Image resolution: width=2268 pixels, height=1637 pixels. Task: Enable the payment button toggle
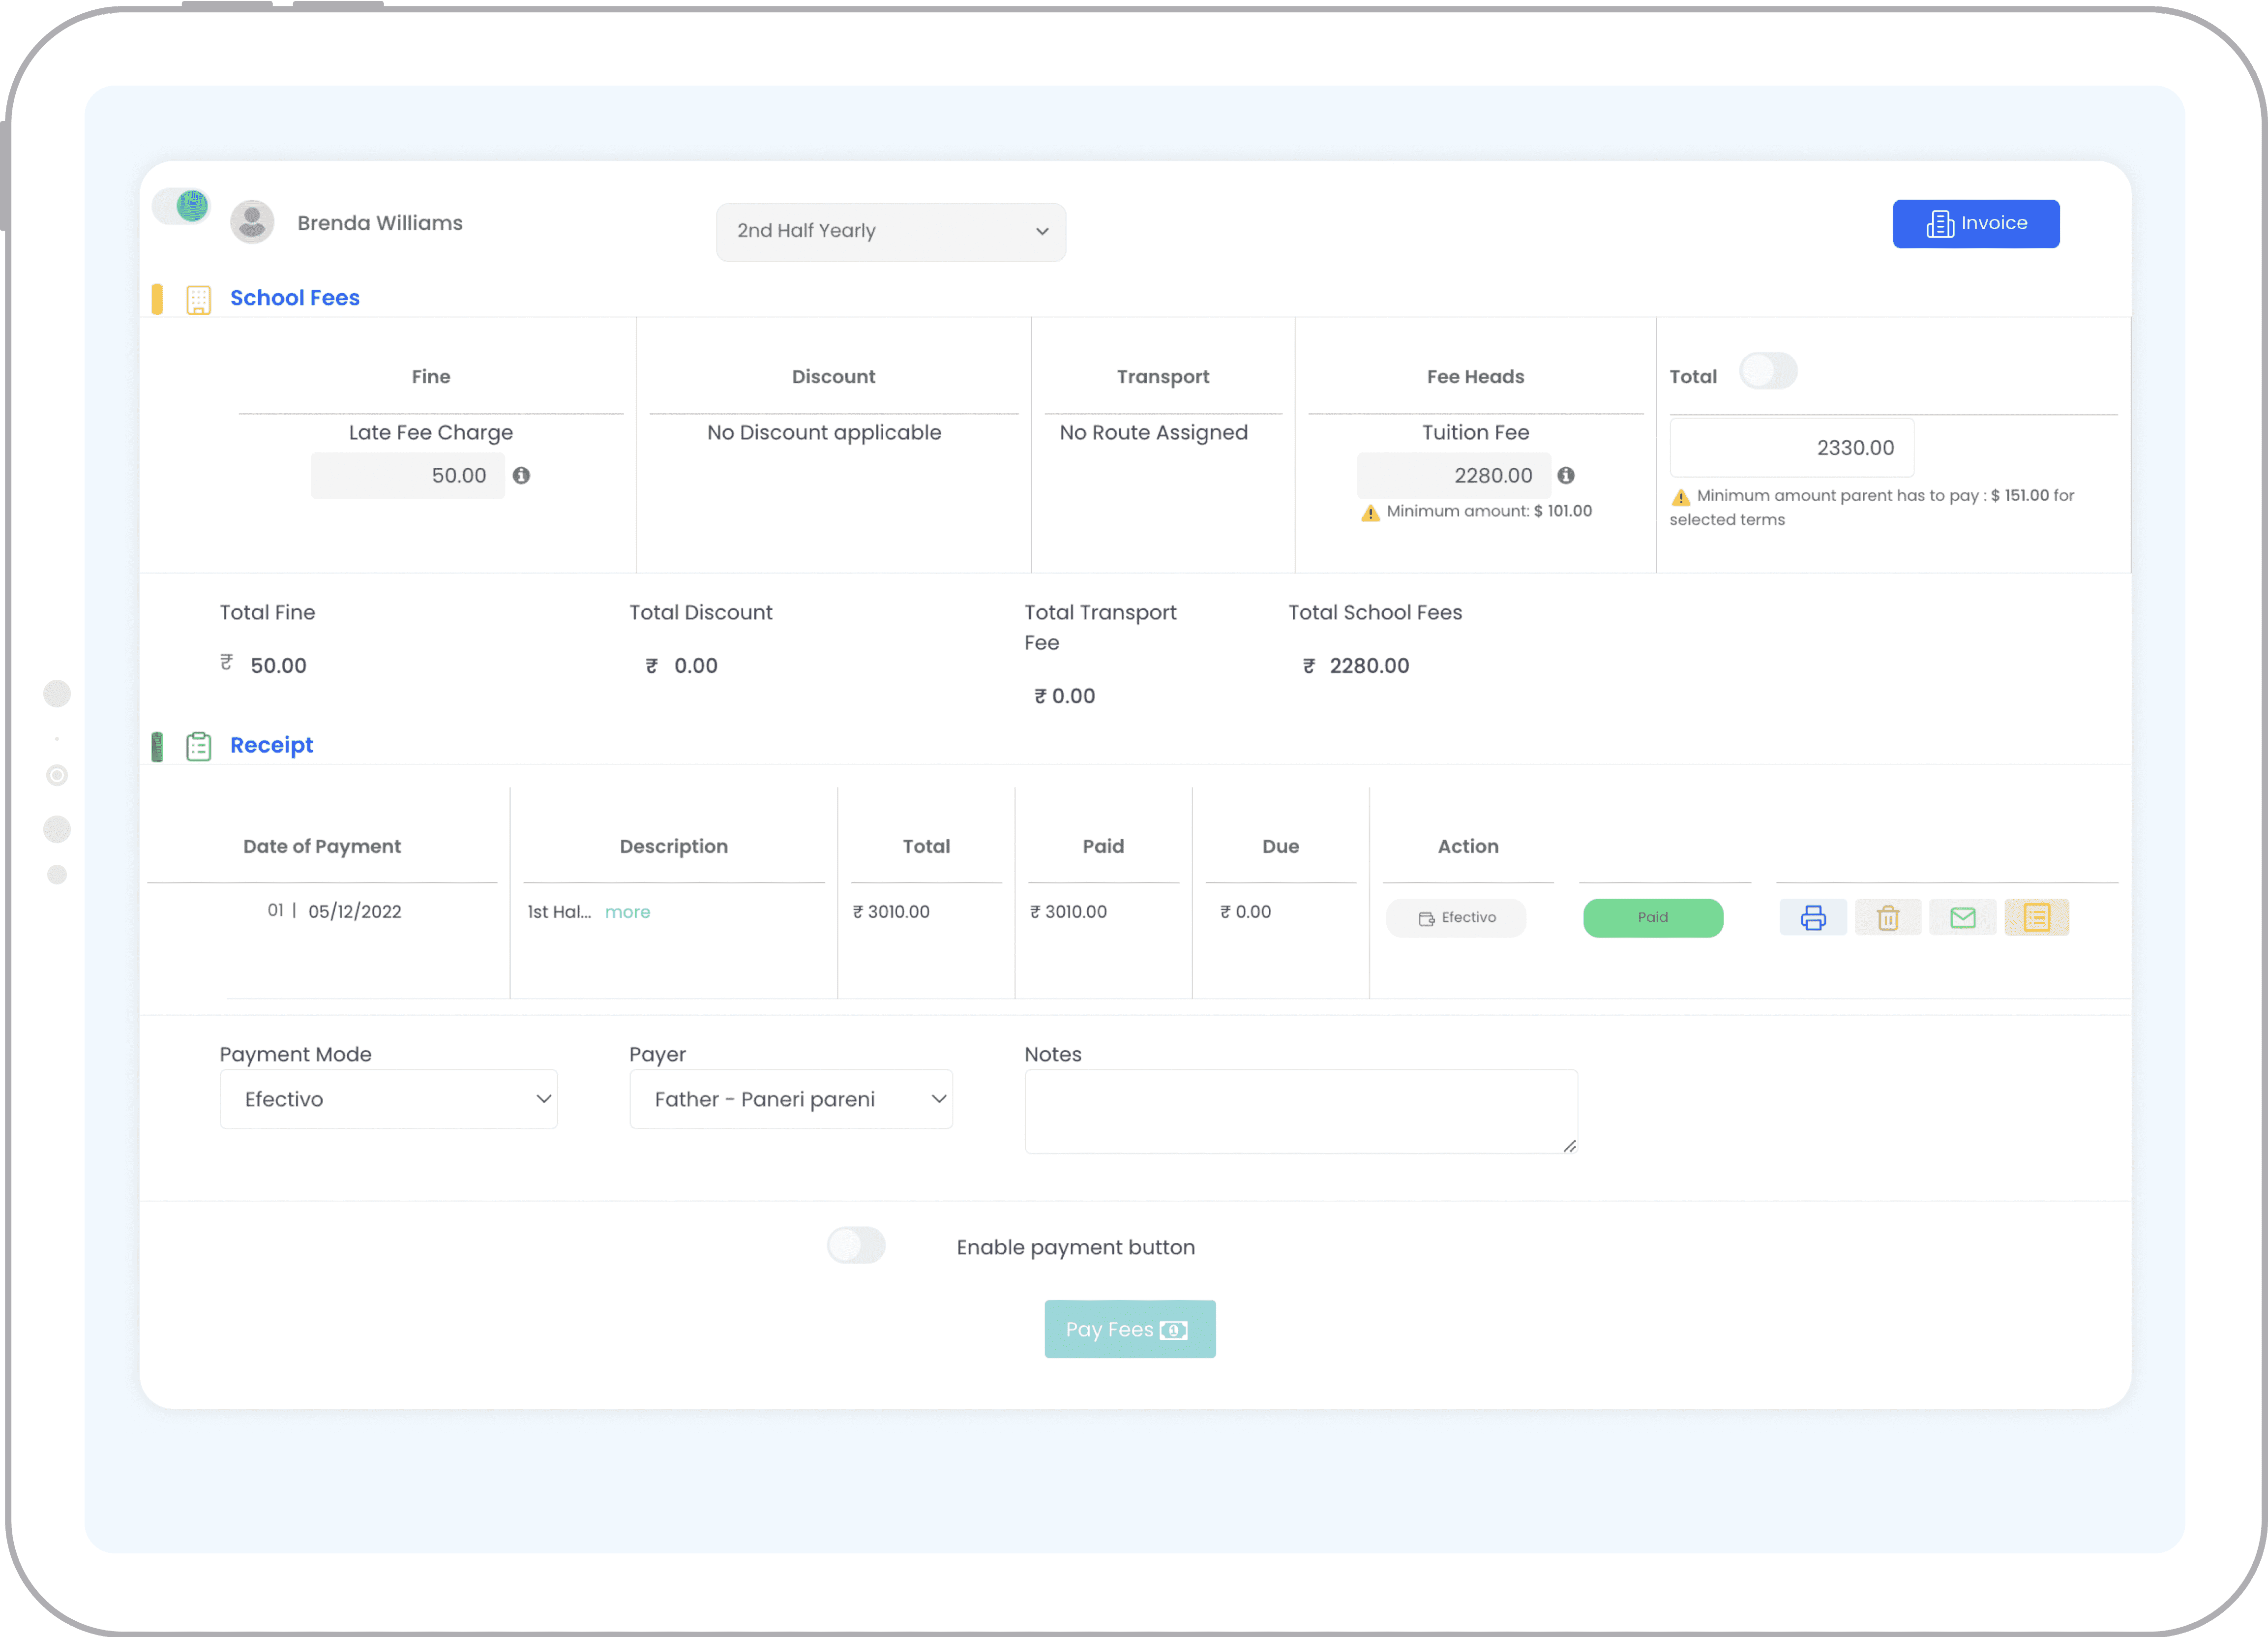[x=856, y=1246]
